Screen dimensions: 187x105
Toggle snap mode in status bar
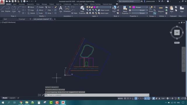click(x=128, y=99)
